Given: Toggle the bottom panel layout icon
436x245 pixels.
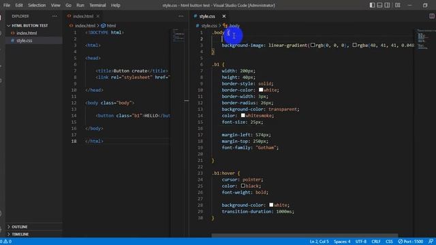Looking at the screenshot, I should (379, 5).
